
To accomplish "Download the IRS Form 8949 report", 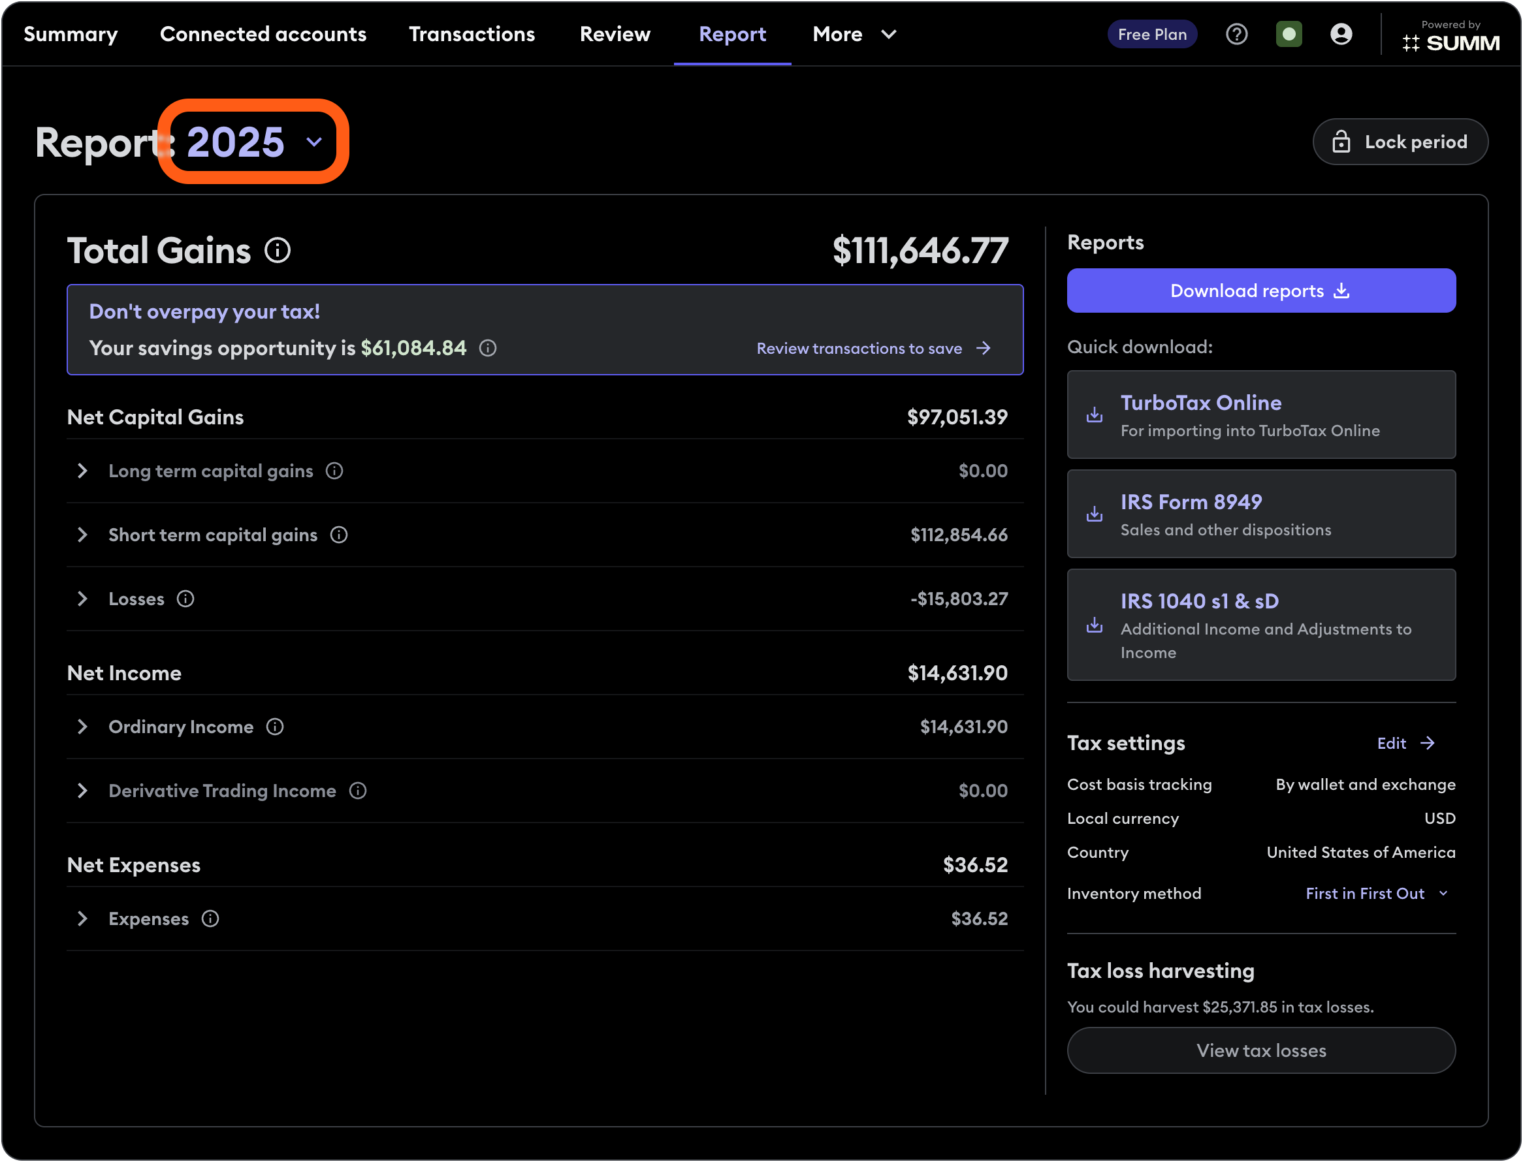I will click(x=1260, y=513).
